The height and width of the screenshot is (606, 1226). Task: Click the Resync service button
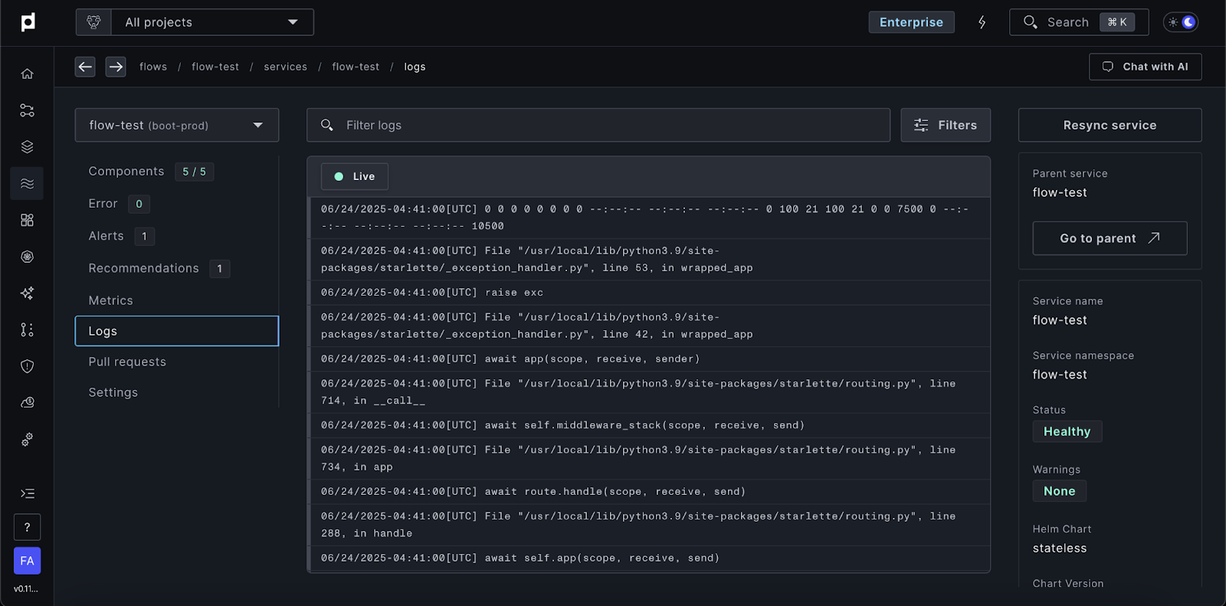[1110, 125]
